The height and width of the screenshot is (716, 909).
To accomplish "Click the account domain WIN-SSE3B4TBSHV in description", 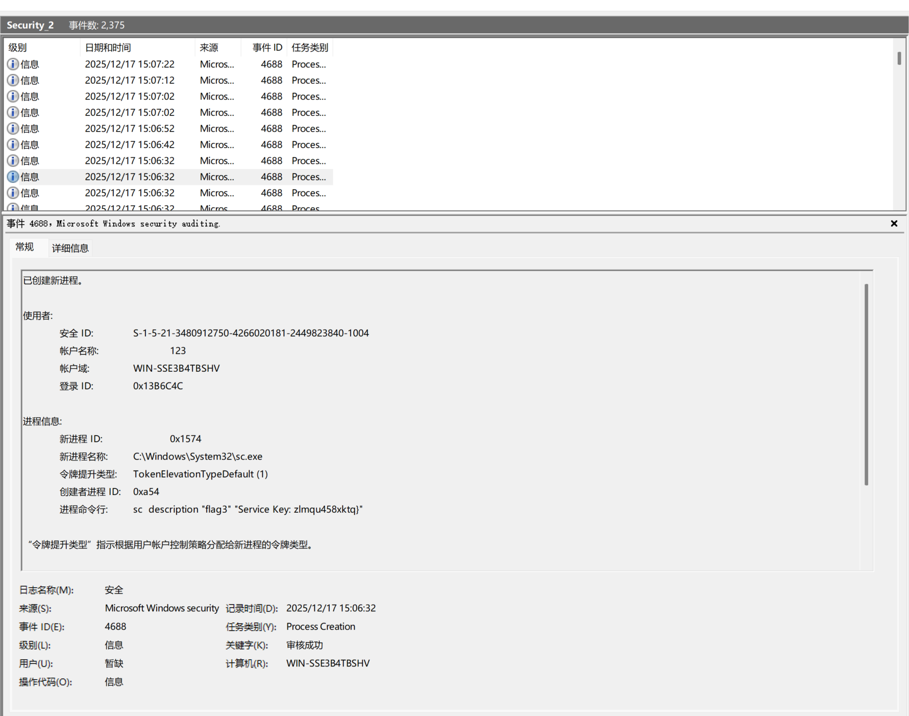I will coord(177,368).
